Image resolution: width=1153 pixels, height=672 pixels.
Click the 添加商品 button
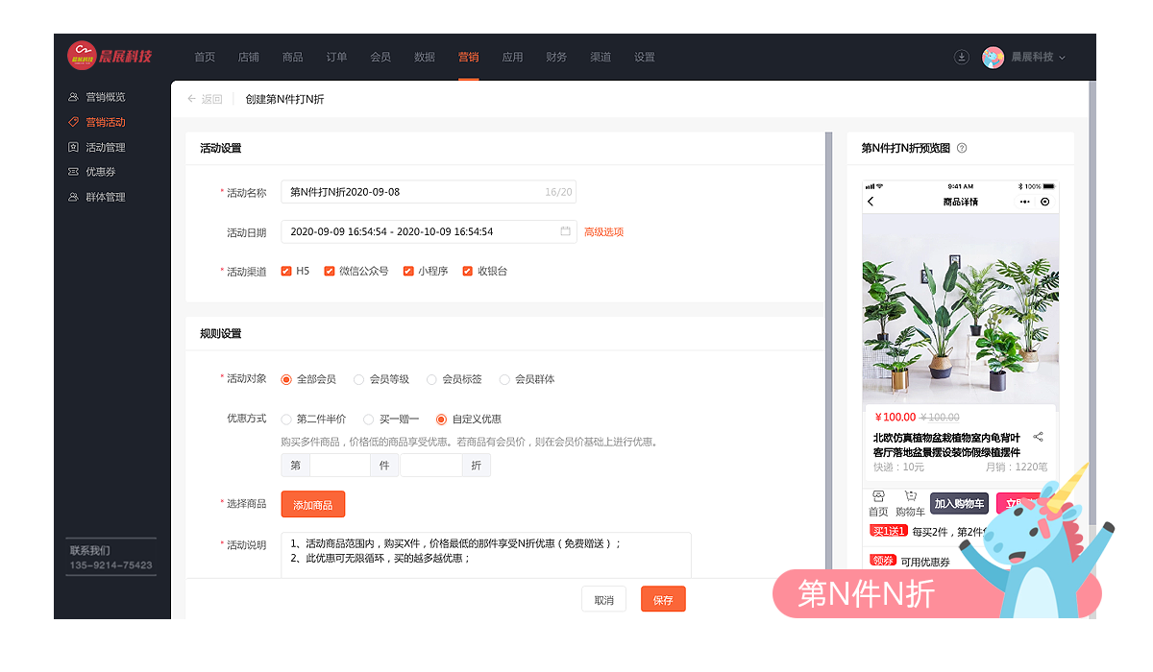tap(312, 504)
